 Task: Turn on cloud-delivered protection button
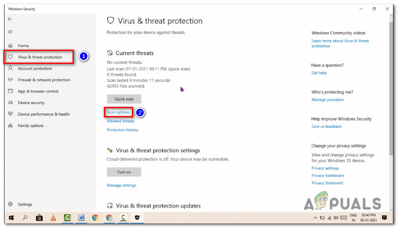click(x=124, y=172)
